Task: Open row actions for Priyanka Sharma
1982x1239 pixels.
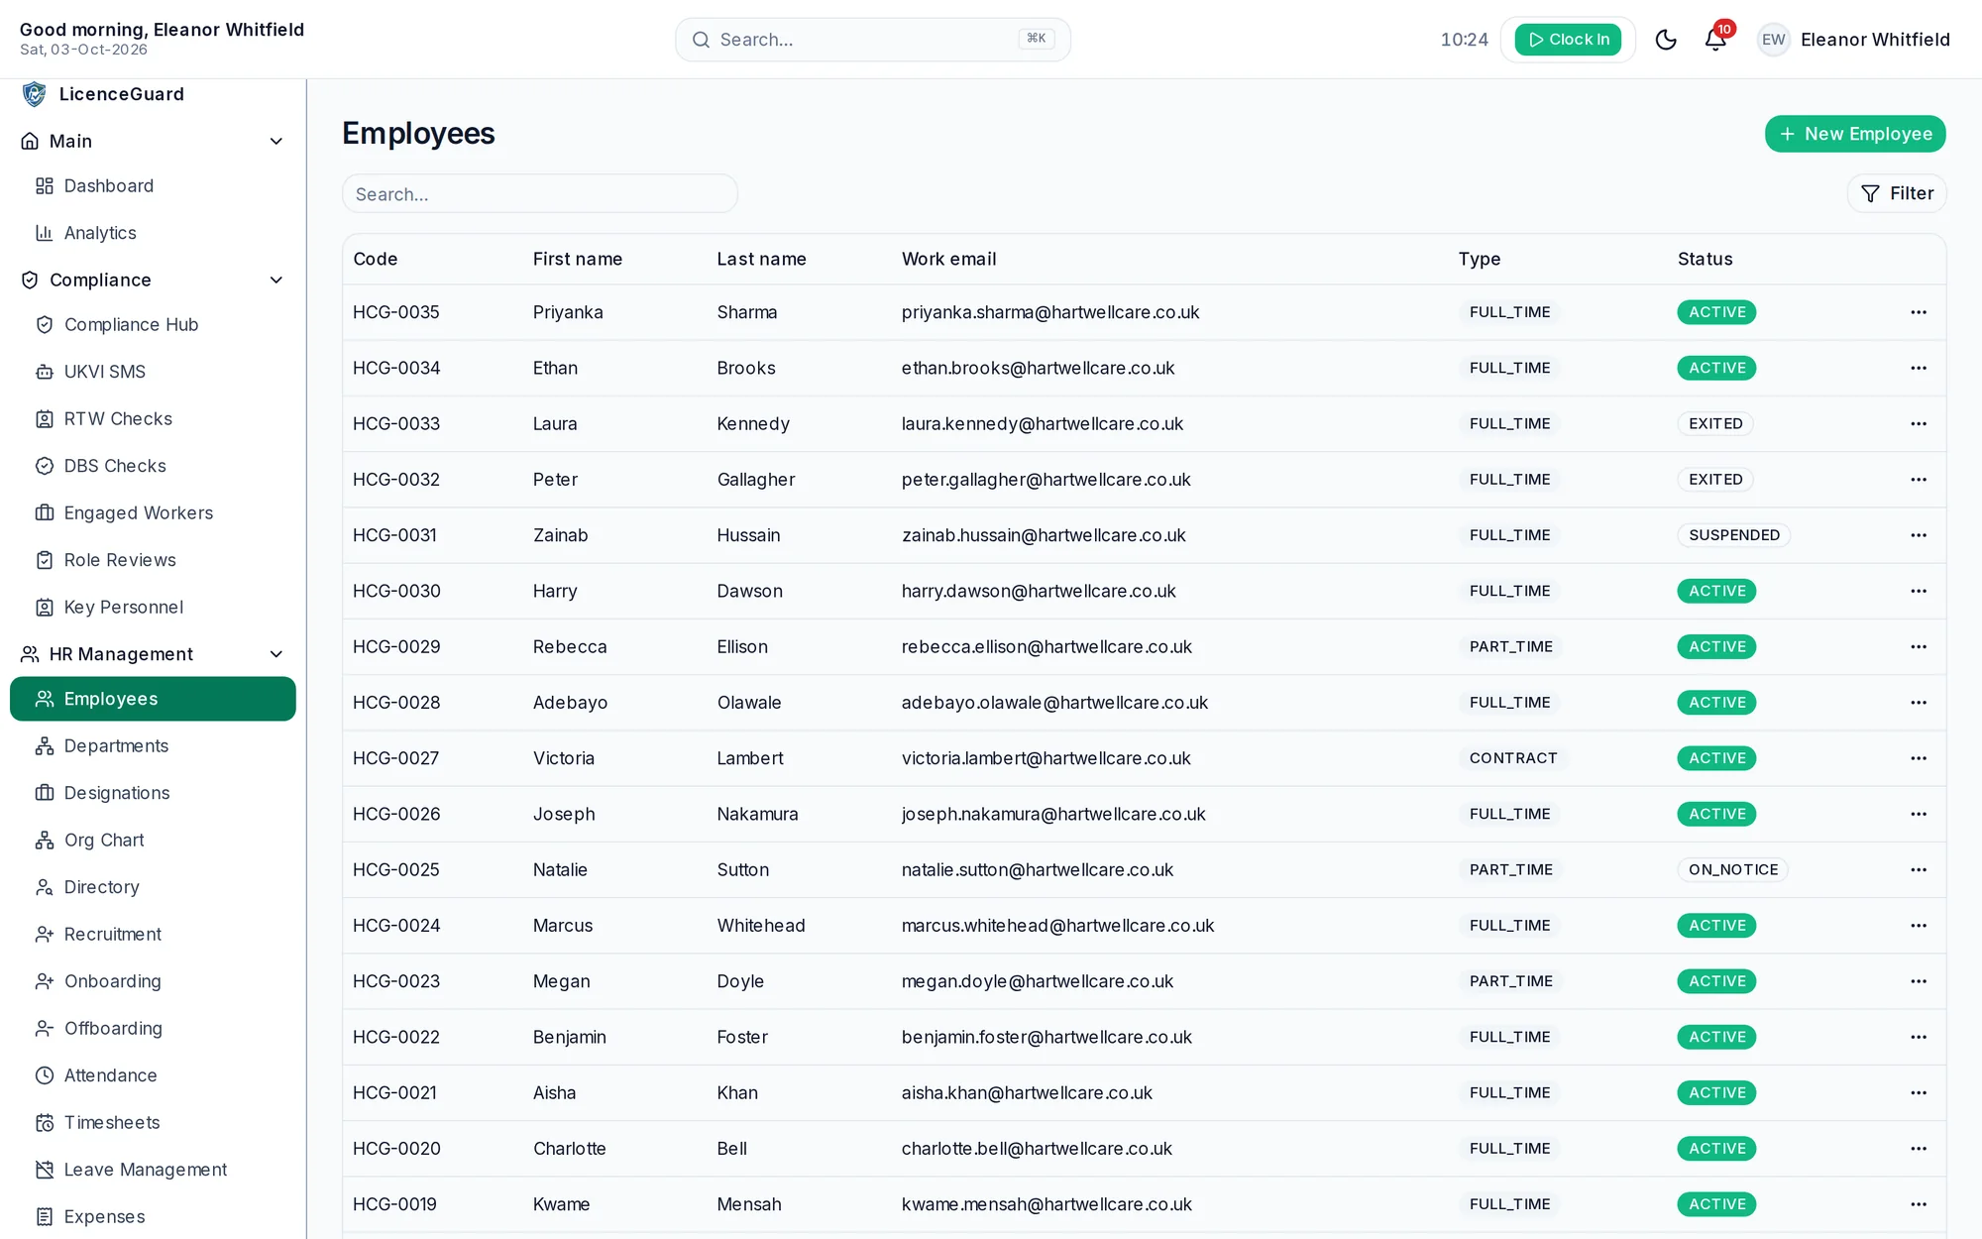Action: [x=1919, y=312]
